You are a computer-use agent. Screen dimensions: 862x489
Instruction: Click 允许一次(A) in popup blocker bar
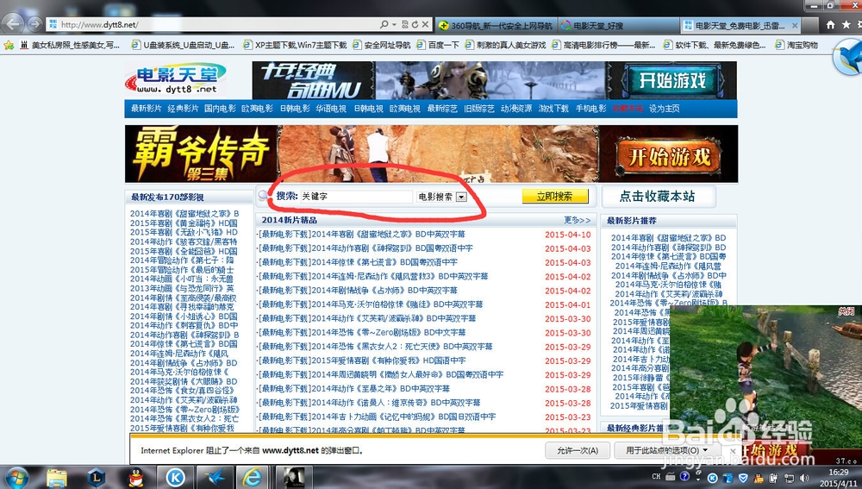[578, 450]
